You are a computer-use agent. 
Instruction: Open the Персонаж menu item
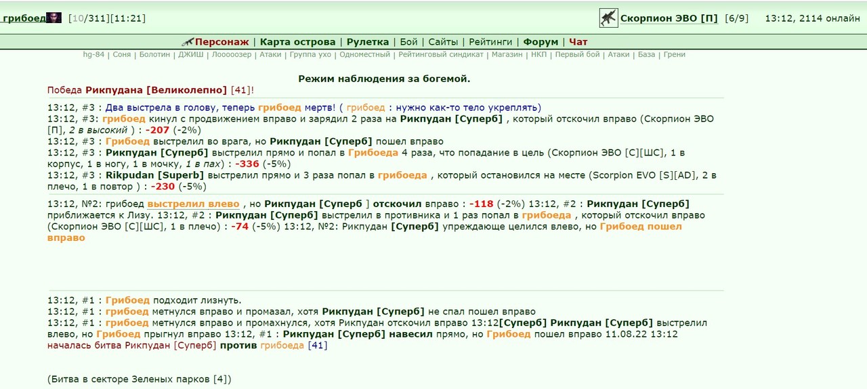click(x=222, y=42)
